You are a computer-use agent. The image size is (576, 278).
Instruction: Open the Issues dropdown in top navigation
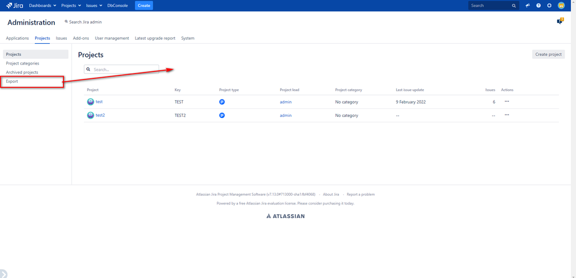pyautogui.click(x=94, y=6)
